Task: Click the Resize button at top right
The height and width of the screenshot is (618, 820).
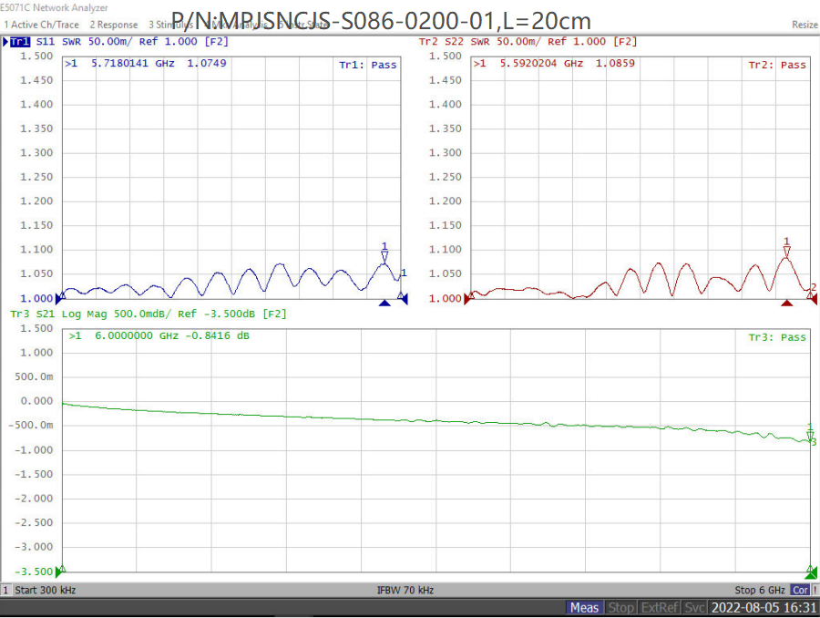Action: [804, 25]
